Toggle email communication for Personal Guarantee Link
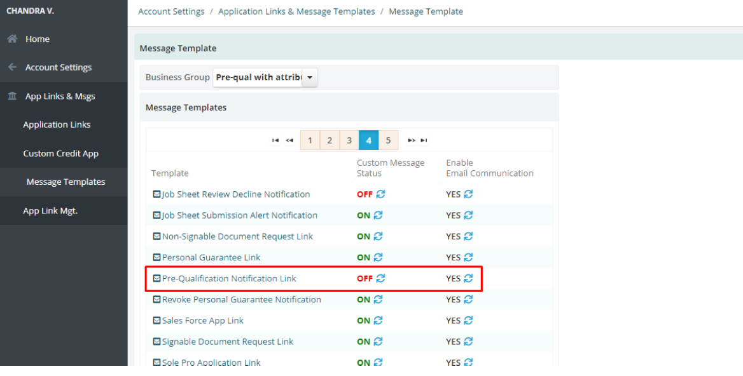Viewport: 743px width, 376px height. click(x=468, y=257)
